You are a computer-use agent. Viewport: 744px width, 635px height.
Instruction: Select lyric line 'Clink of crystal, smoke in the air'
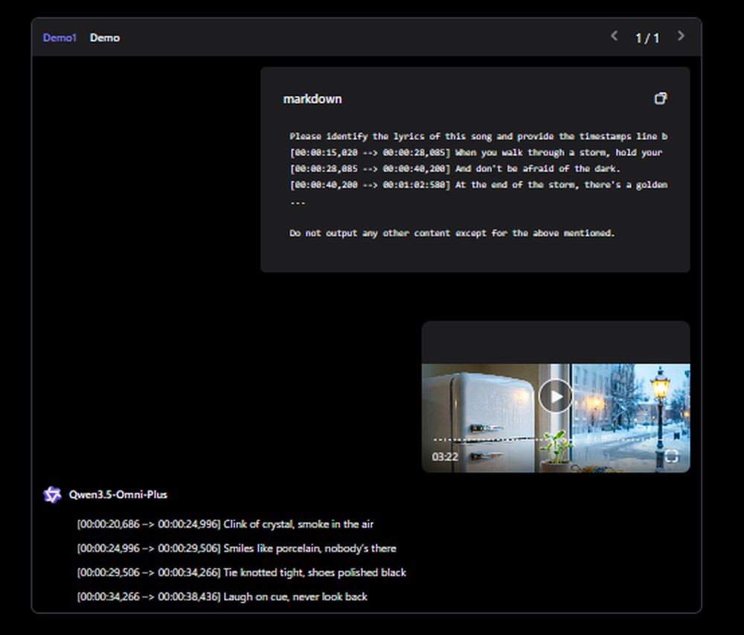tap(224, 523)
